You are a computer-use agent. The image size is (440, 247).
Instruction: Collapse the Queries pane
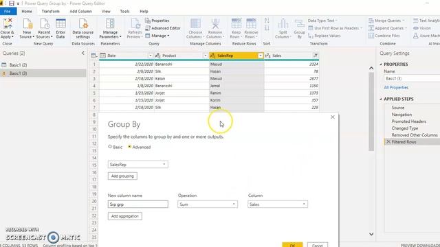coord(83,53)
